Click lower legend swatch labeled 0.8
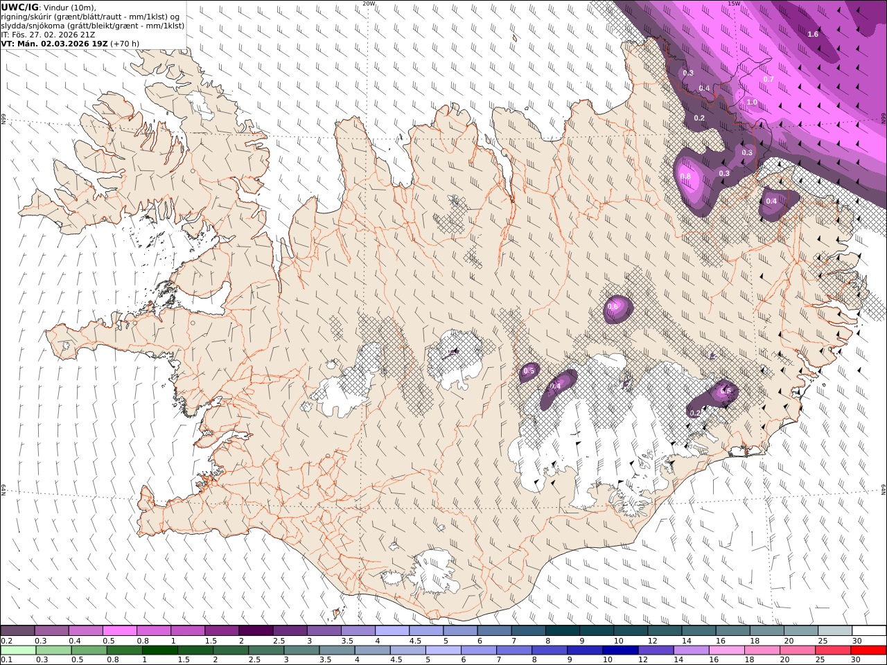Screen dimensions: 887x665 point(124,650)
